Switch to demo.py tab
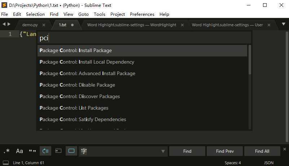Image resolution: width=289 pixels, height=166 pixels. coord(30,25)
